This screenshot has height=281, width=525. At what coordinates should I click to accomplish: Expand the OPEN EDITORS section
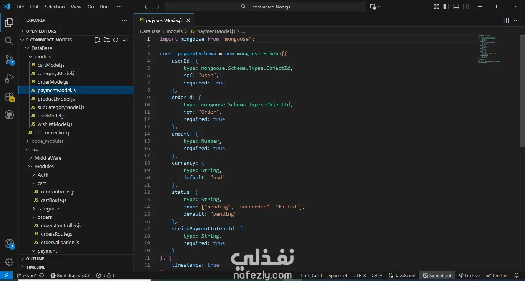pos(76,31)
